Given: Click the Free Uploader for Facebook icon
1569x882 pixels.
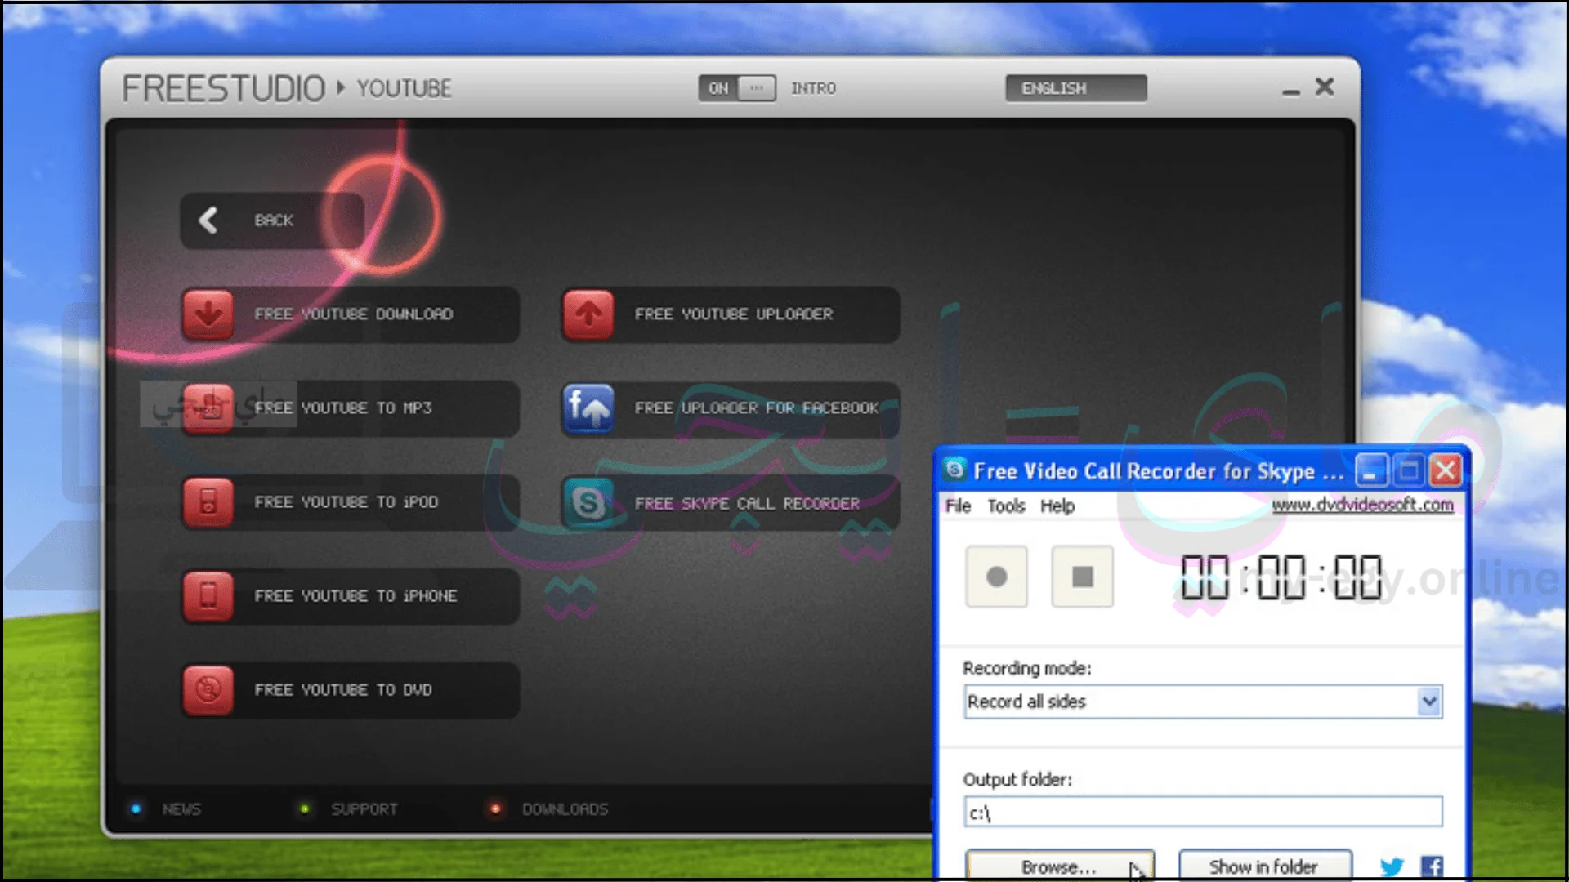Looking at the screenshot, I should (588, 408).
